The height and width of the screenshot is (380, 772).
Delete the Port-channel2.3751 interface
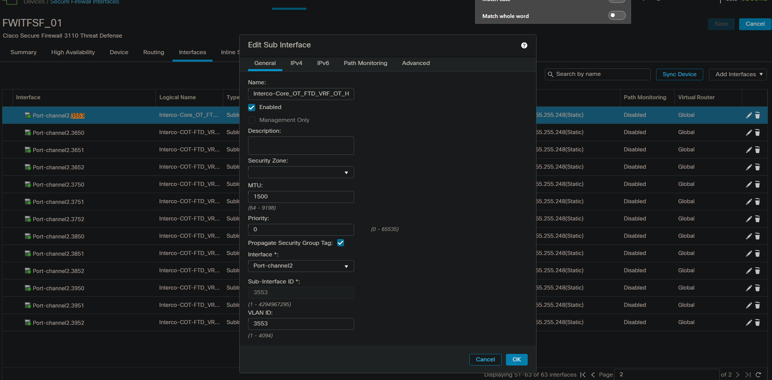(x=757, y=202)
